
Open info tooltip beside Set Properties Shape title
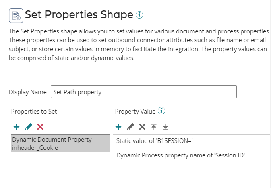pyautogui.click(x=139, y=15)
